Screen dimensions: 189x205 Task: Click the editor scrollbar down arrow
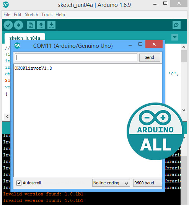(x=184, y=110)
